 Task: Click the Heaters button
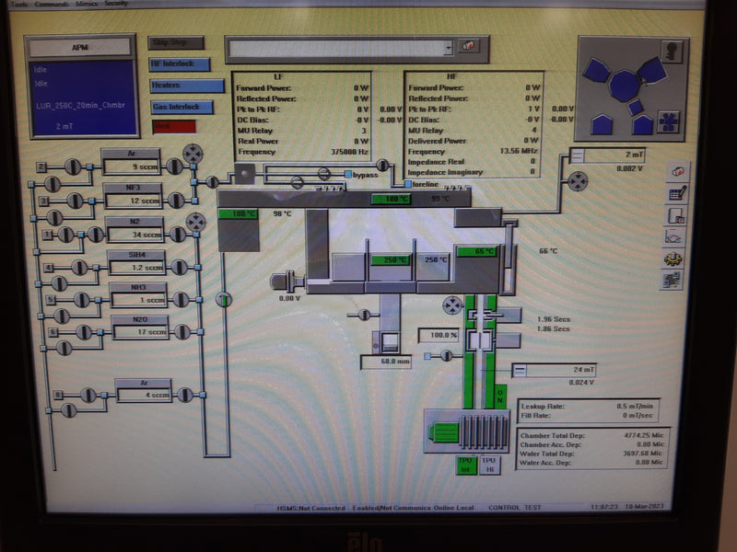click(x=186, y=86)
